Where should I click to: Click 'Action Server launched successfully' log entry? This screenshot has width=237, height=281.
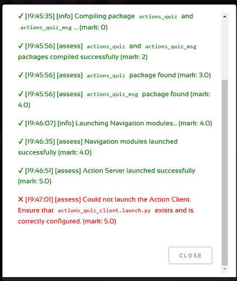[x=107, y=176]
